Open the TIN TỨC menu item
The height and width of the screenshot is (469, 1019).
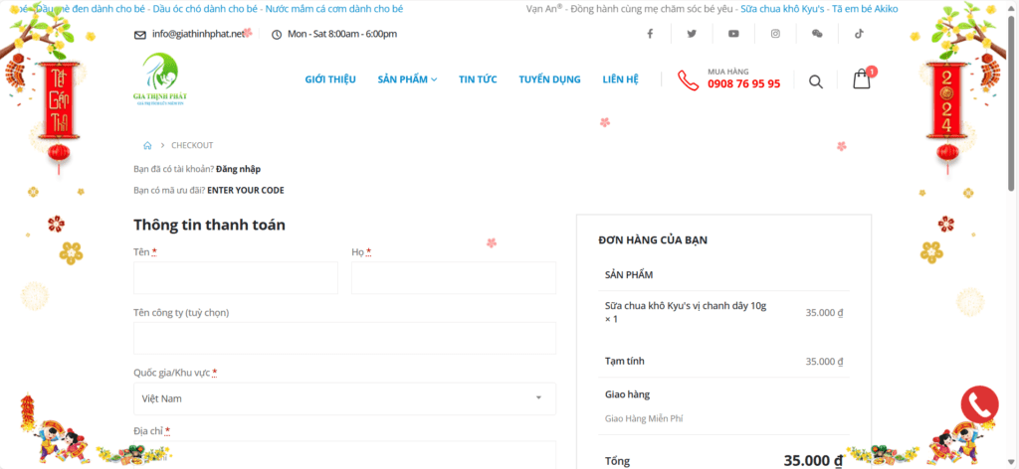478,79
